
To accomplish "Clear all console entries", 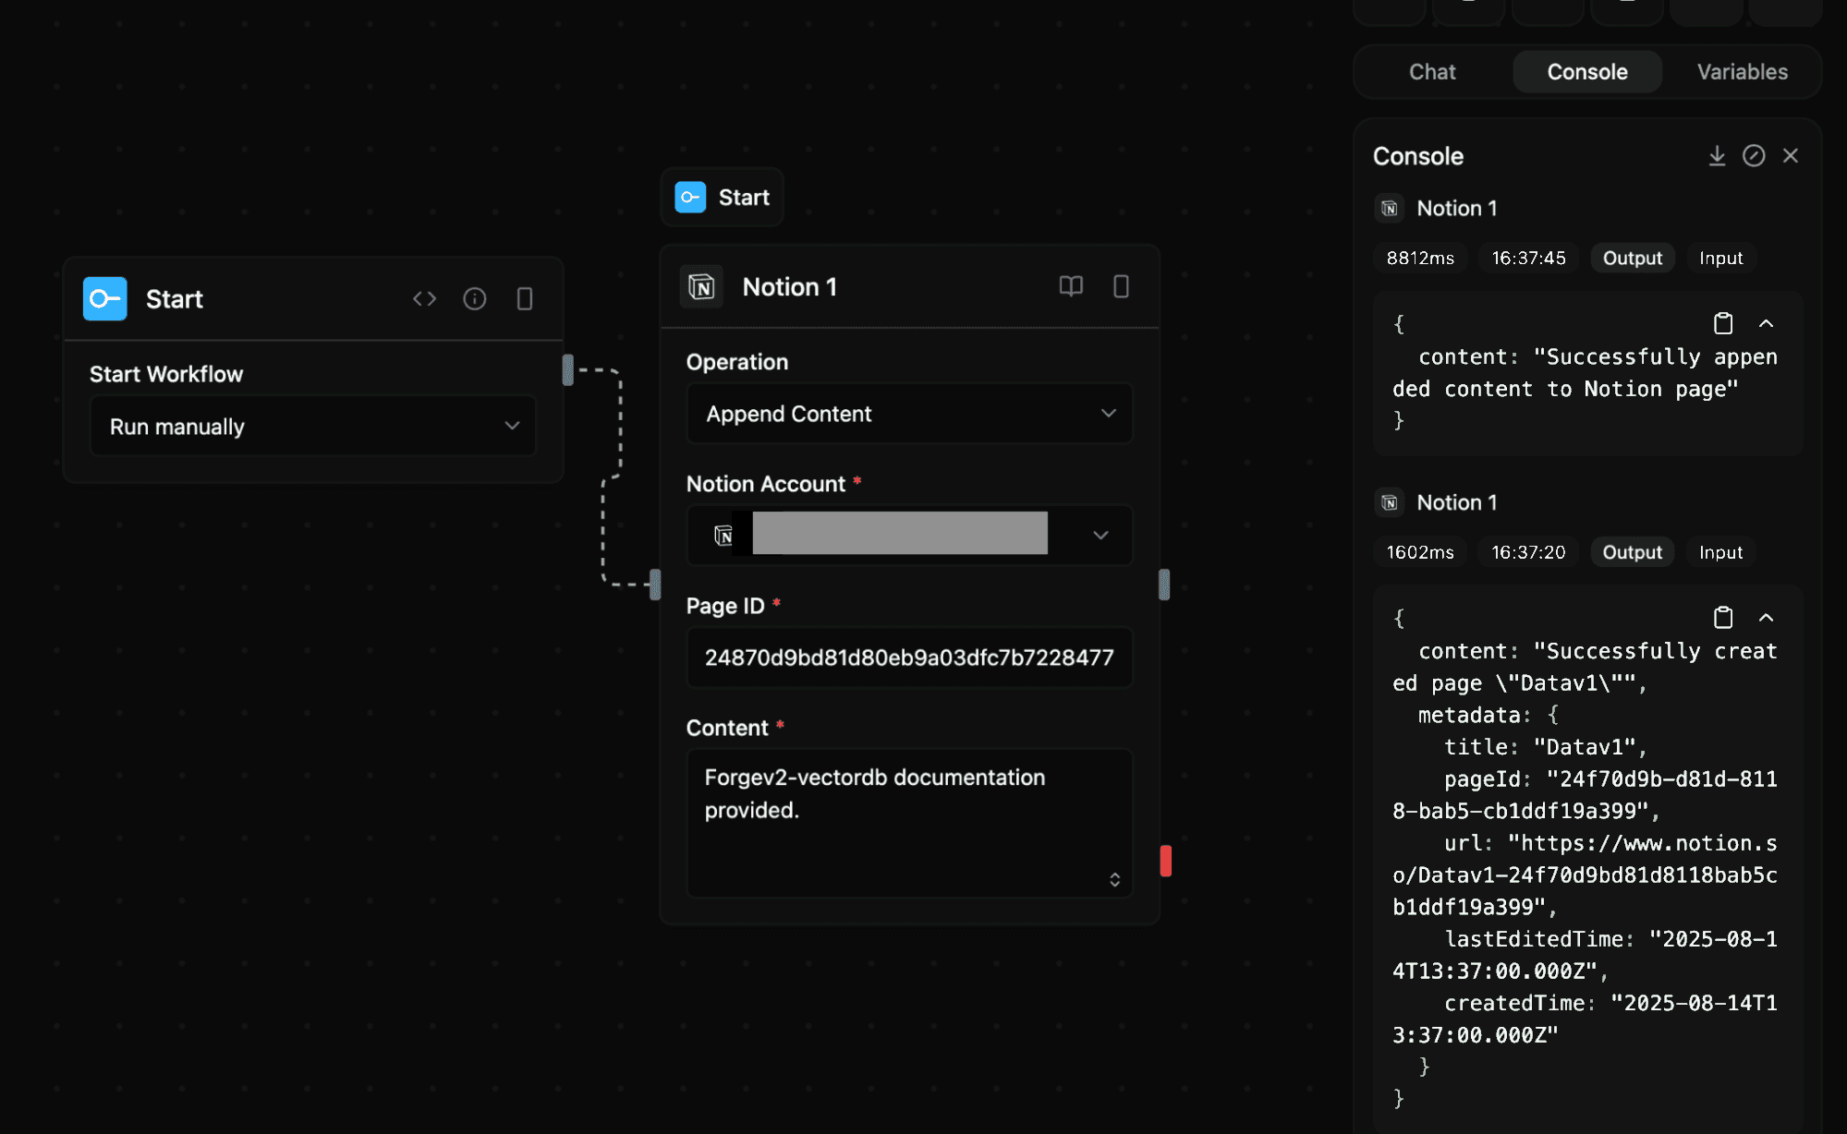I will pos(1755,155).
